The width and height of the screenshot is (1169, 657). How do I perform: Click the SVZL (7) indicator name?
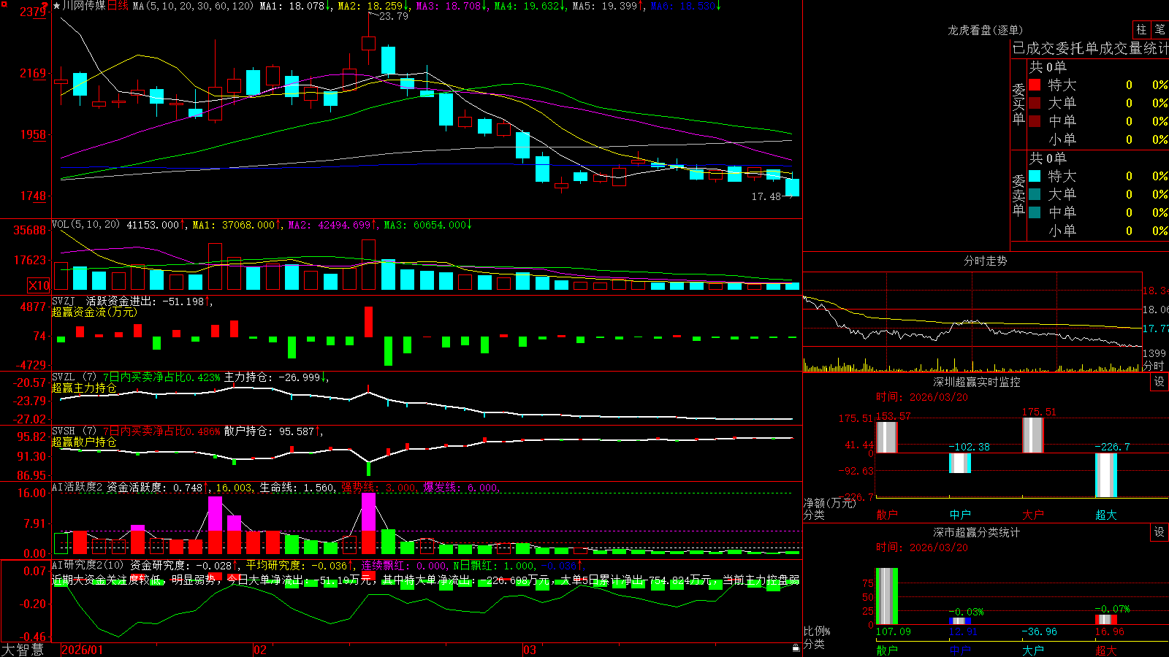pyautogui.click(x=75, y=377)
